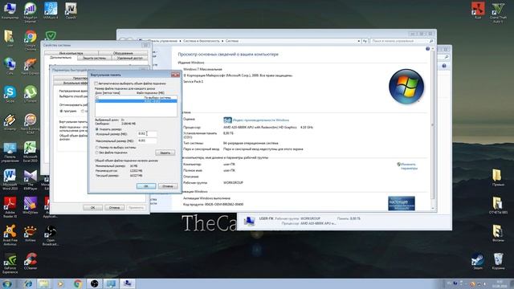The width and height of the screenshot is (514, 289).
Task: Select system managed size radio button
Action: click(x=96, y=148)
